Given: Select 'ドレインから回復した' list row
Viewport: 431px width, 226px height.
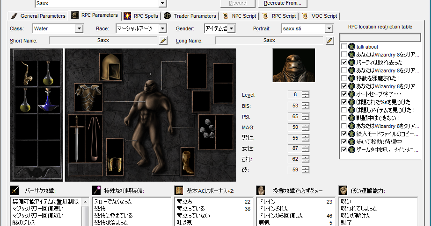Looking at the screenshot, I should click(x=295, y=216).
